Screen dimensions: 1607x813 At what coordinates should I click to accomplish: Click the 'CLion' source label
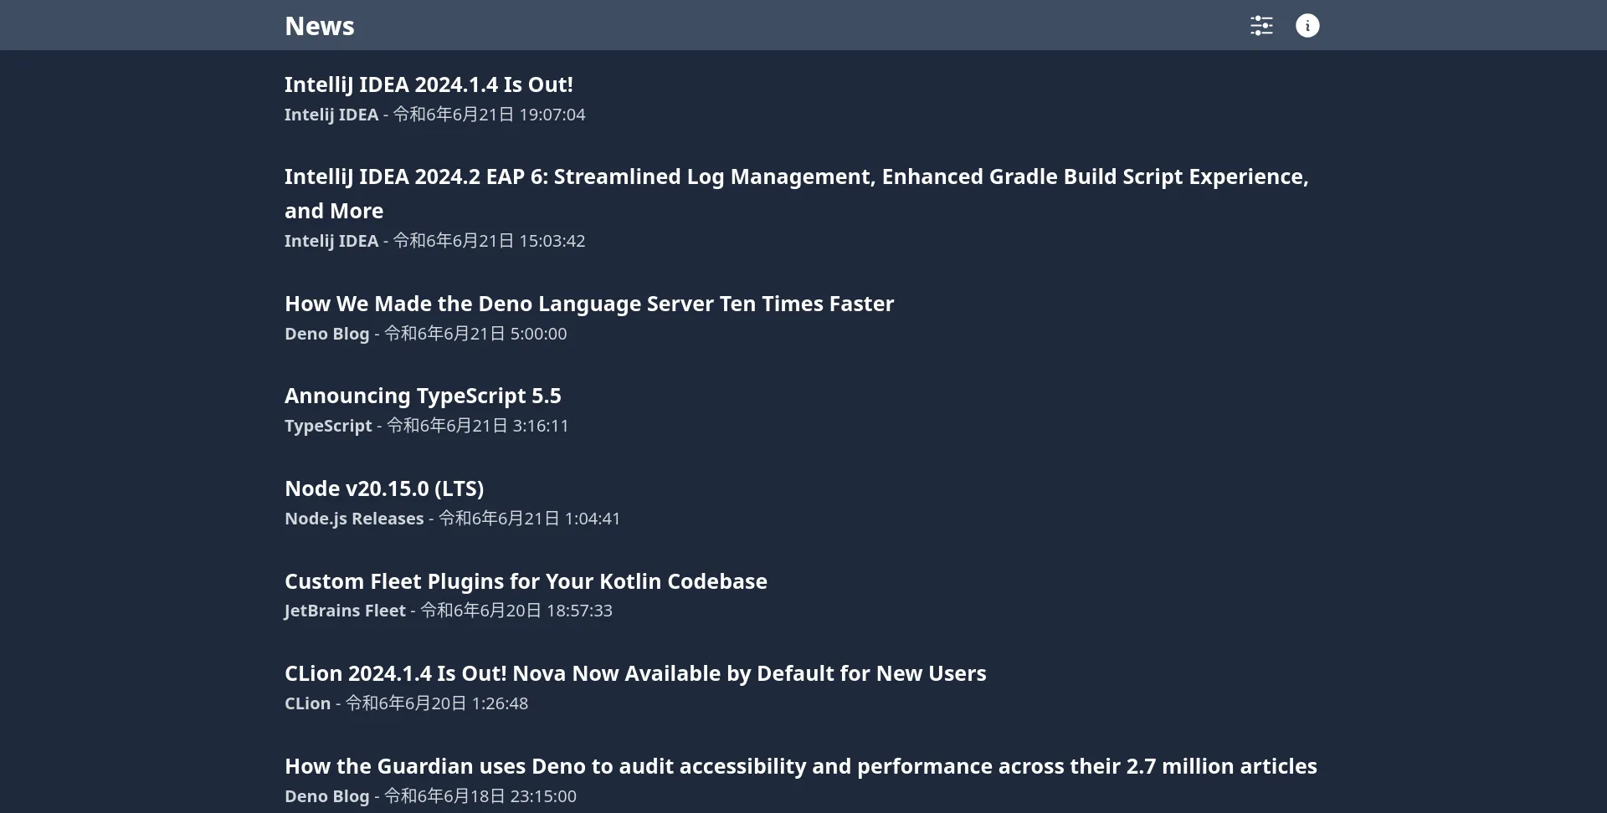click(307, 703)
